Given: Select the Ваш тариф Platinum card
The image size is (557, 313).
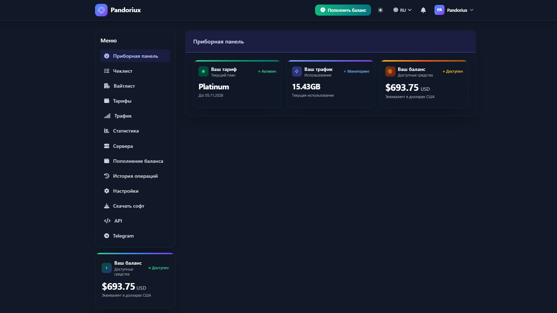Looking at the screenshot, I should 237,84.
